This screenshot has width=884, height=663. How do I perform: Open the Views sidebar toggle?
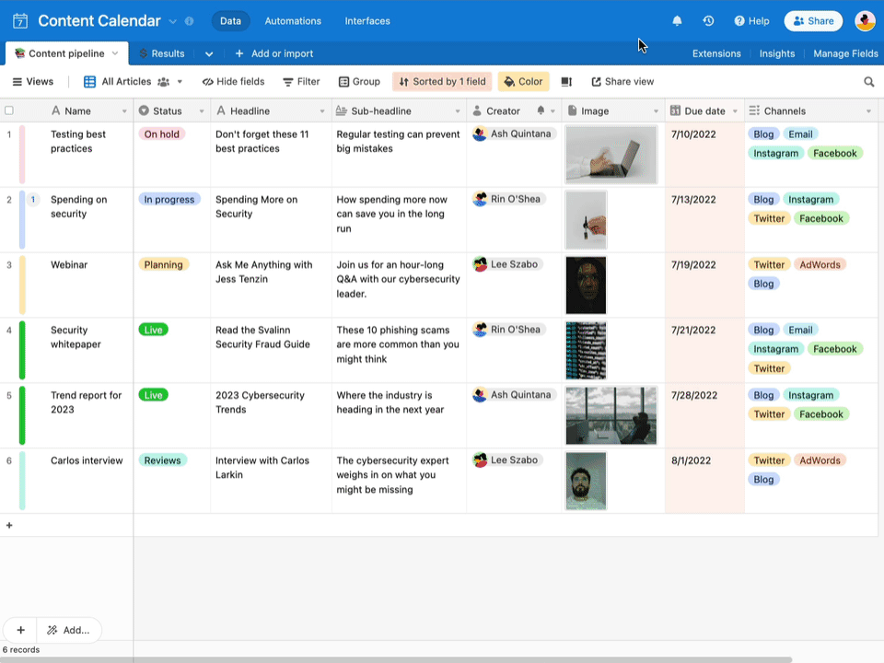pyautogui.click(x=33, y=82)
